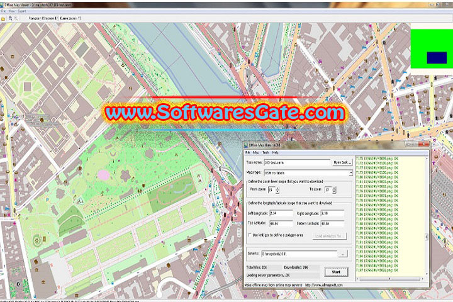This screenshot has height=302, width=453.
Task: Click the 'Downloaded' count status text
Action: [x=296, y=267]
